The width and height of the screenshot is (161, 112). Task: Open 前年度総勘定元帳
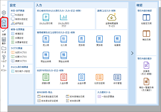coord(48,97)
